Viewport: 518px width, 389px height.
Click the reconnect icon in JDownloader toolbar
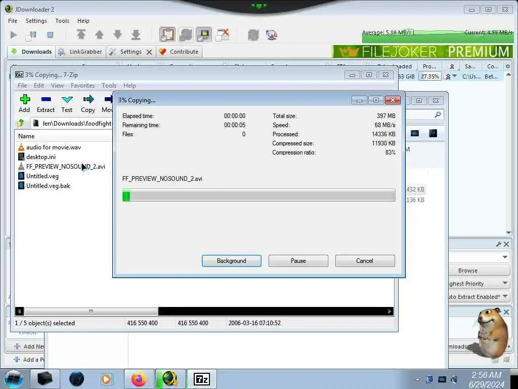coord(253,34)
